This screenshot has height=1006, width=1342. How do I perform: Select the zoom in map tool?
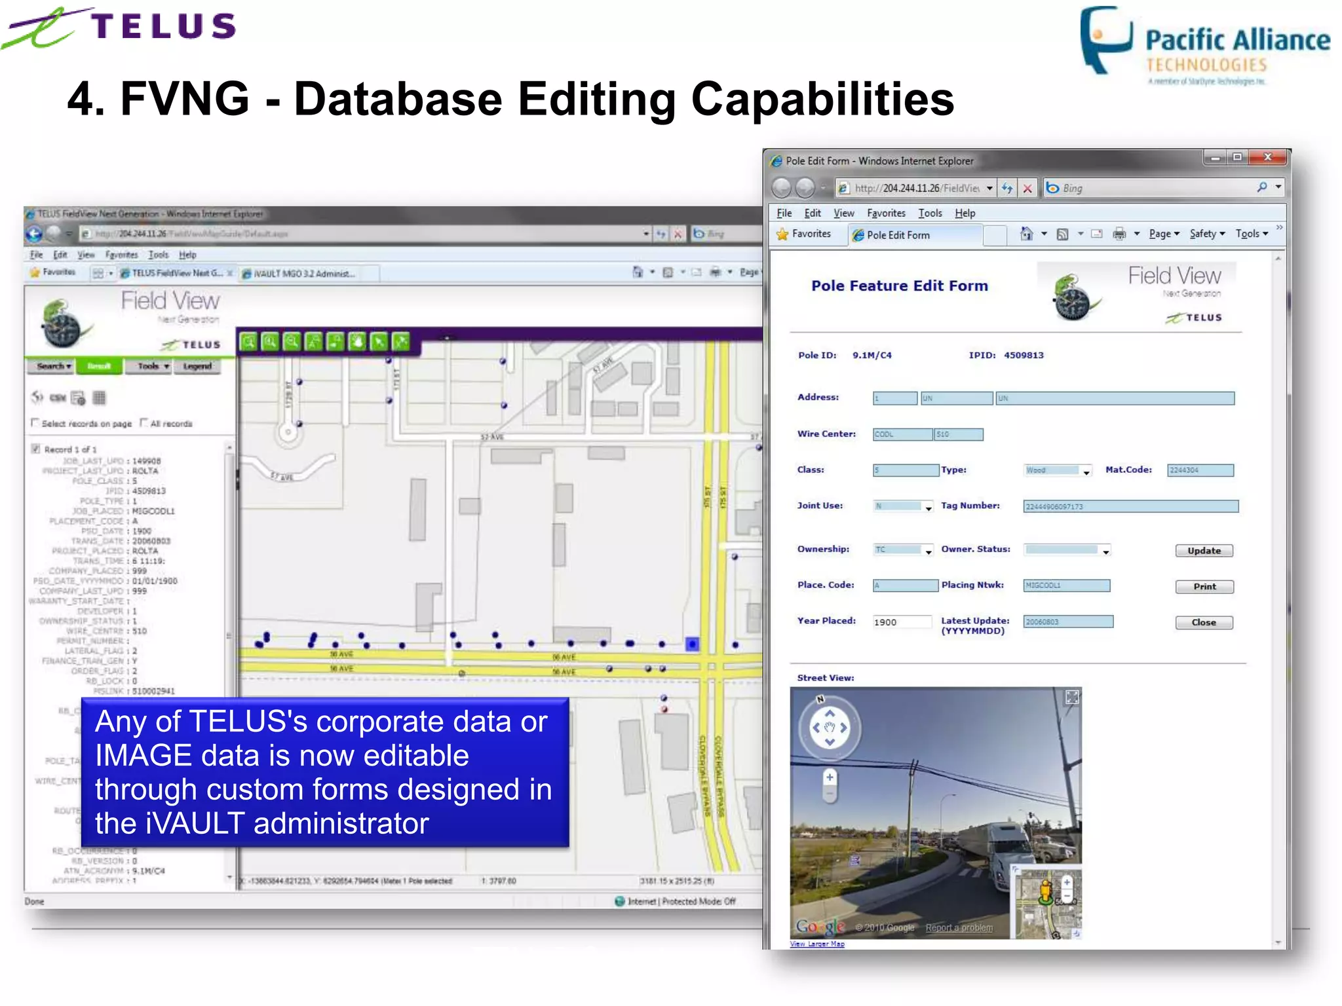(270, 341)
